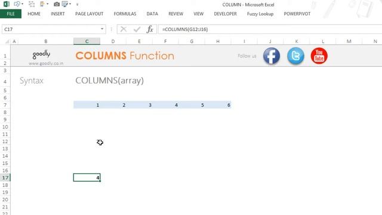Switch to the INSERT ribbon tab
This screenshot has height=215, width=382.
(58, 14)
